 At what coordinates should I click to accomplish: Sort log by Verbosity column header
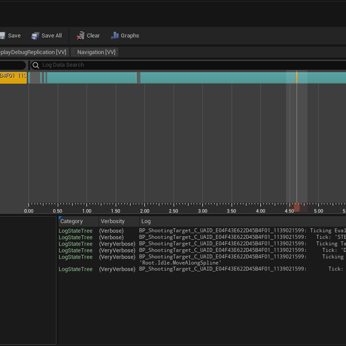click(x=112, y=221)
